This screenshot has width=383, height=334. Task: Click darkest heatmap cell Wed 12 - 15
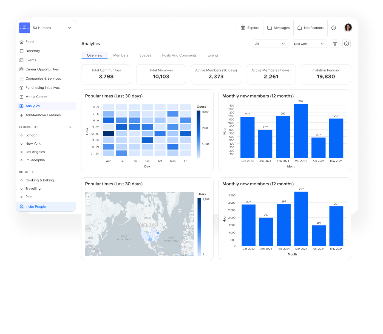click(x=109, y=134)
